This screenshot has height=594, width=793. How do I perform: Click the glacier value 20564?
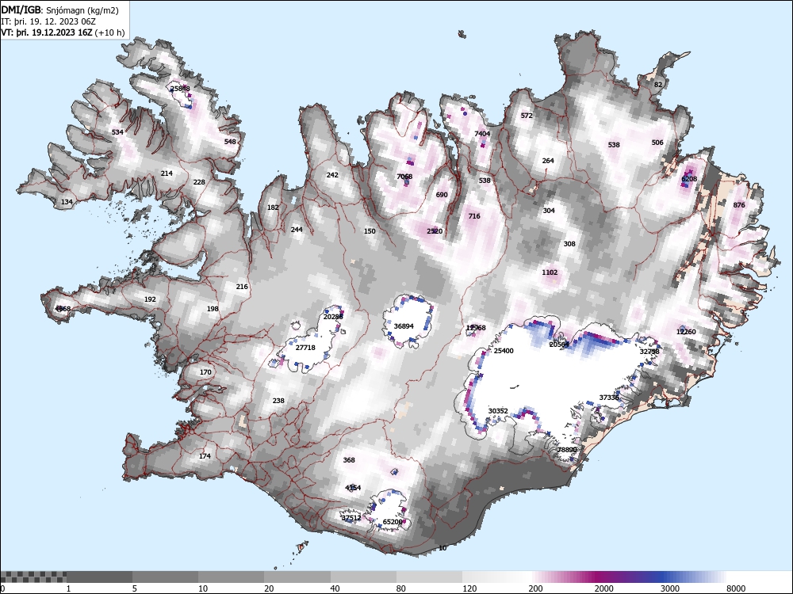coord(559,345)
